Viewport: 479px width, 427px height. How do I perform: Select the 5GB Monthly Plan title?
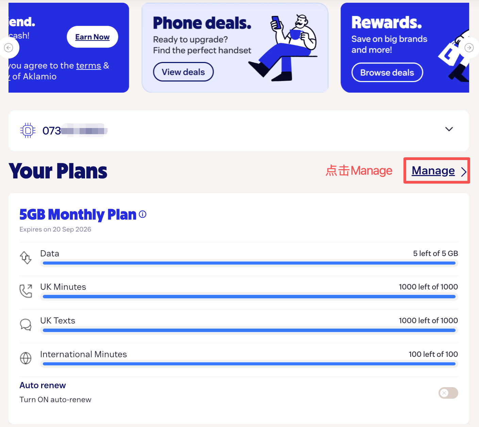(78, 215)
